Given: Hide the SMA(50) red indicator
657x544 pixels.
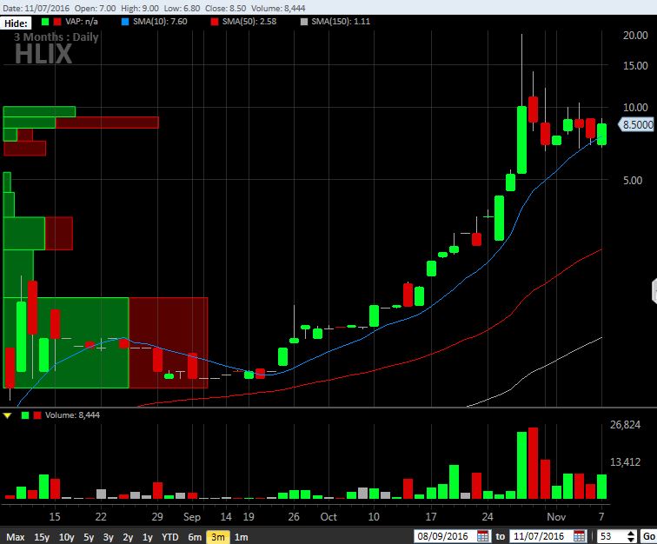Looking at the screenshot, I should (216, 21).
